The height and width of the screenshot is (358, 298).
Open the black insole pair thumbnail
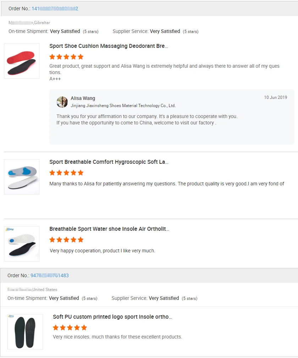[25, 332]
